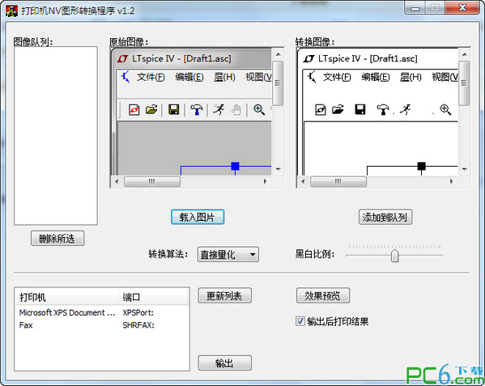Click the save floppy icon in original image
This screenshot has width=485, height=386.
coord(173,109)
